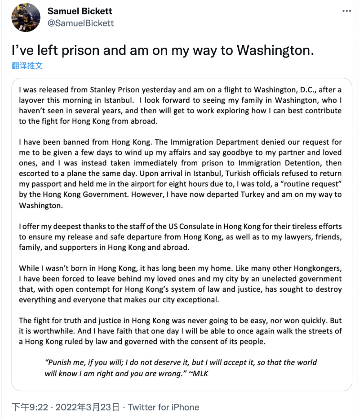Open the more options ellipsis menu
This screenshot has height=419, width=359.
click(x=346, y=10)
